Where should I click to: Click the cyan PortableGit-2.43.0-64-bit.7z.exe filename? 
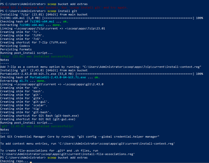pos(58,77)
